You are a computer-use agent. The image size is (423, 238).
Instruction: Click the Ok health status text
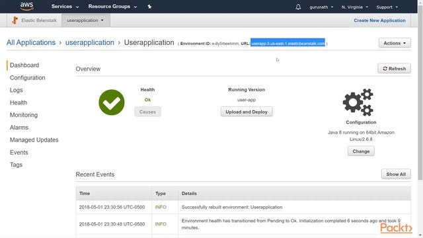coord(147,100)
